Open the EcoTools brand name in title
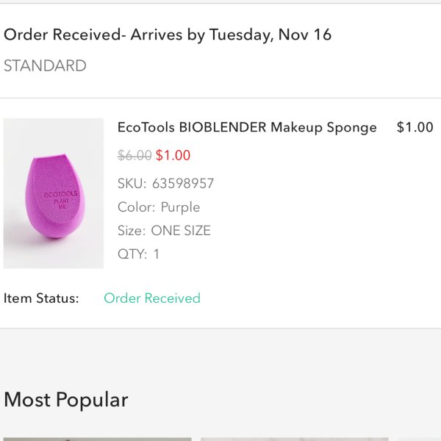 coord(146,127)
